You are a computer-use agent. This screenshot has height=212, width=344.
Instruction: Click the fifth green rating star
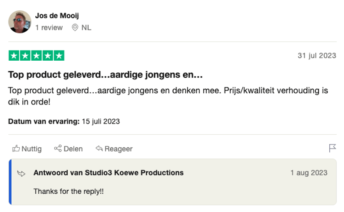click(59, 56)
